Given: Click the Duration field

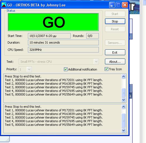Looking at the screenshot, I should (x=63, y=42).
